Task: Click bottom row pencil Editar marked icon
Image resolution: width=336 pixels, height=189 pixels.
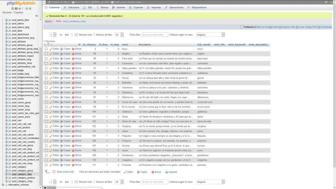Action: [x=125, y=172]
